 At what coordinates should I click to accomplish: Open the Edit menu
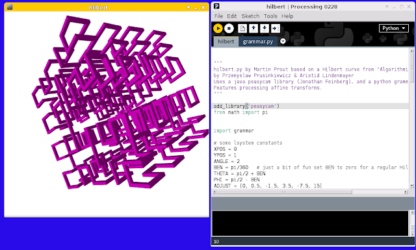coord(232,16)
